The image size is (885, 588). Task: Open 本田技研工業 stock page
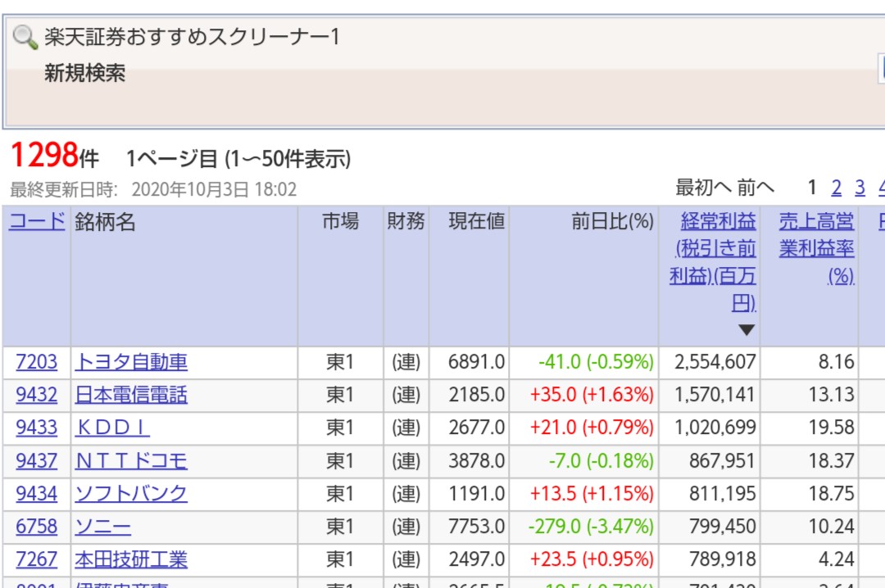click(131, 559)
